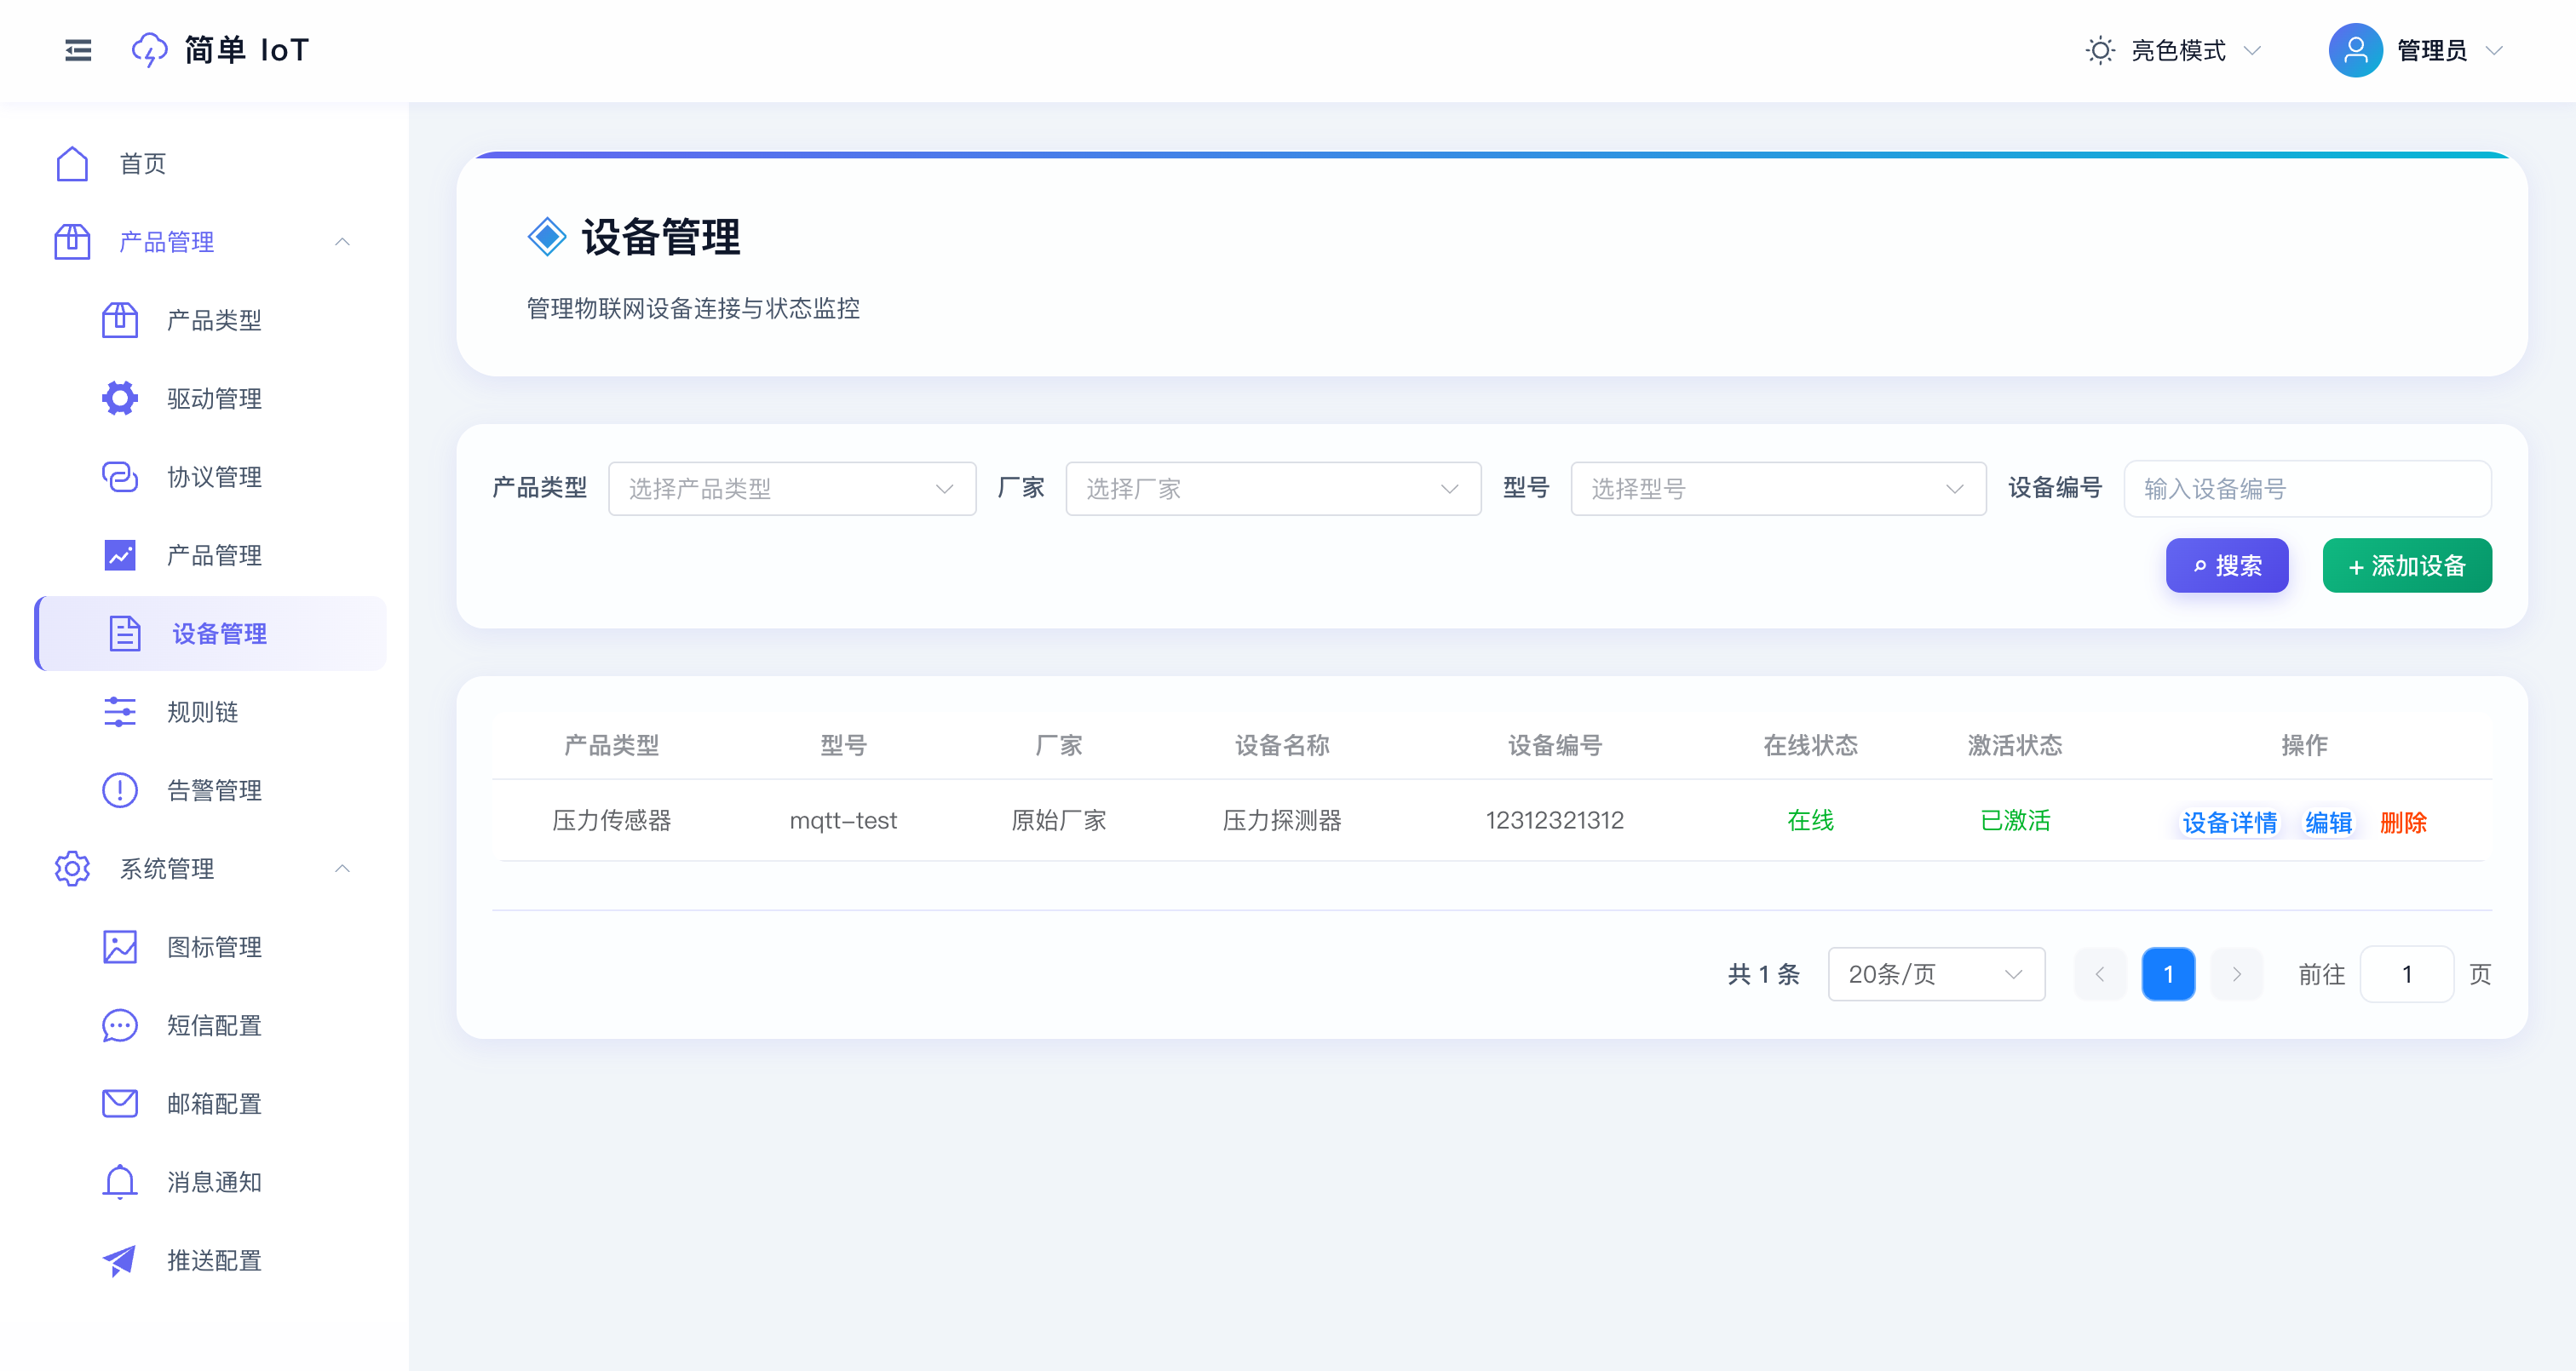The image size is (2576, 1371).
Task: Open the 20条/页 page size dropdown
Action: pyautogui.click(x=1936, y=974)
